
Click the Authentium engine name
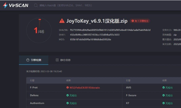coord(37,103)
